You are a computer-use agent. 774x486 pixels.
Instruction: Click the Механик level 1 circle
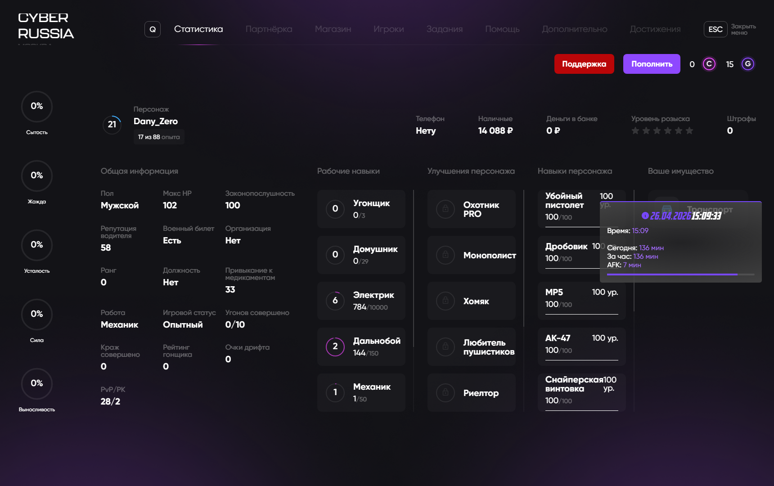click(335, 393)
